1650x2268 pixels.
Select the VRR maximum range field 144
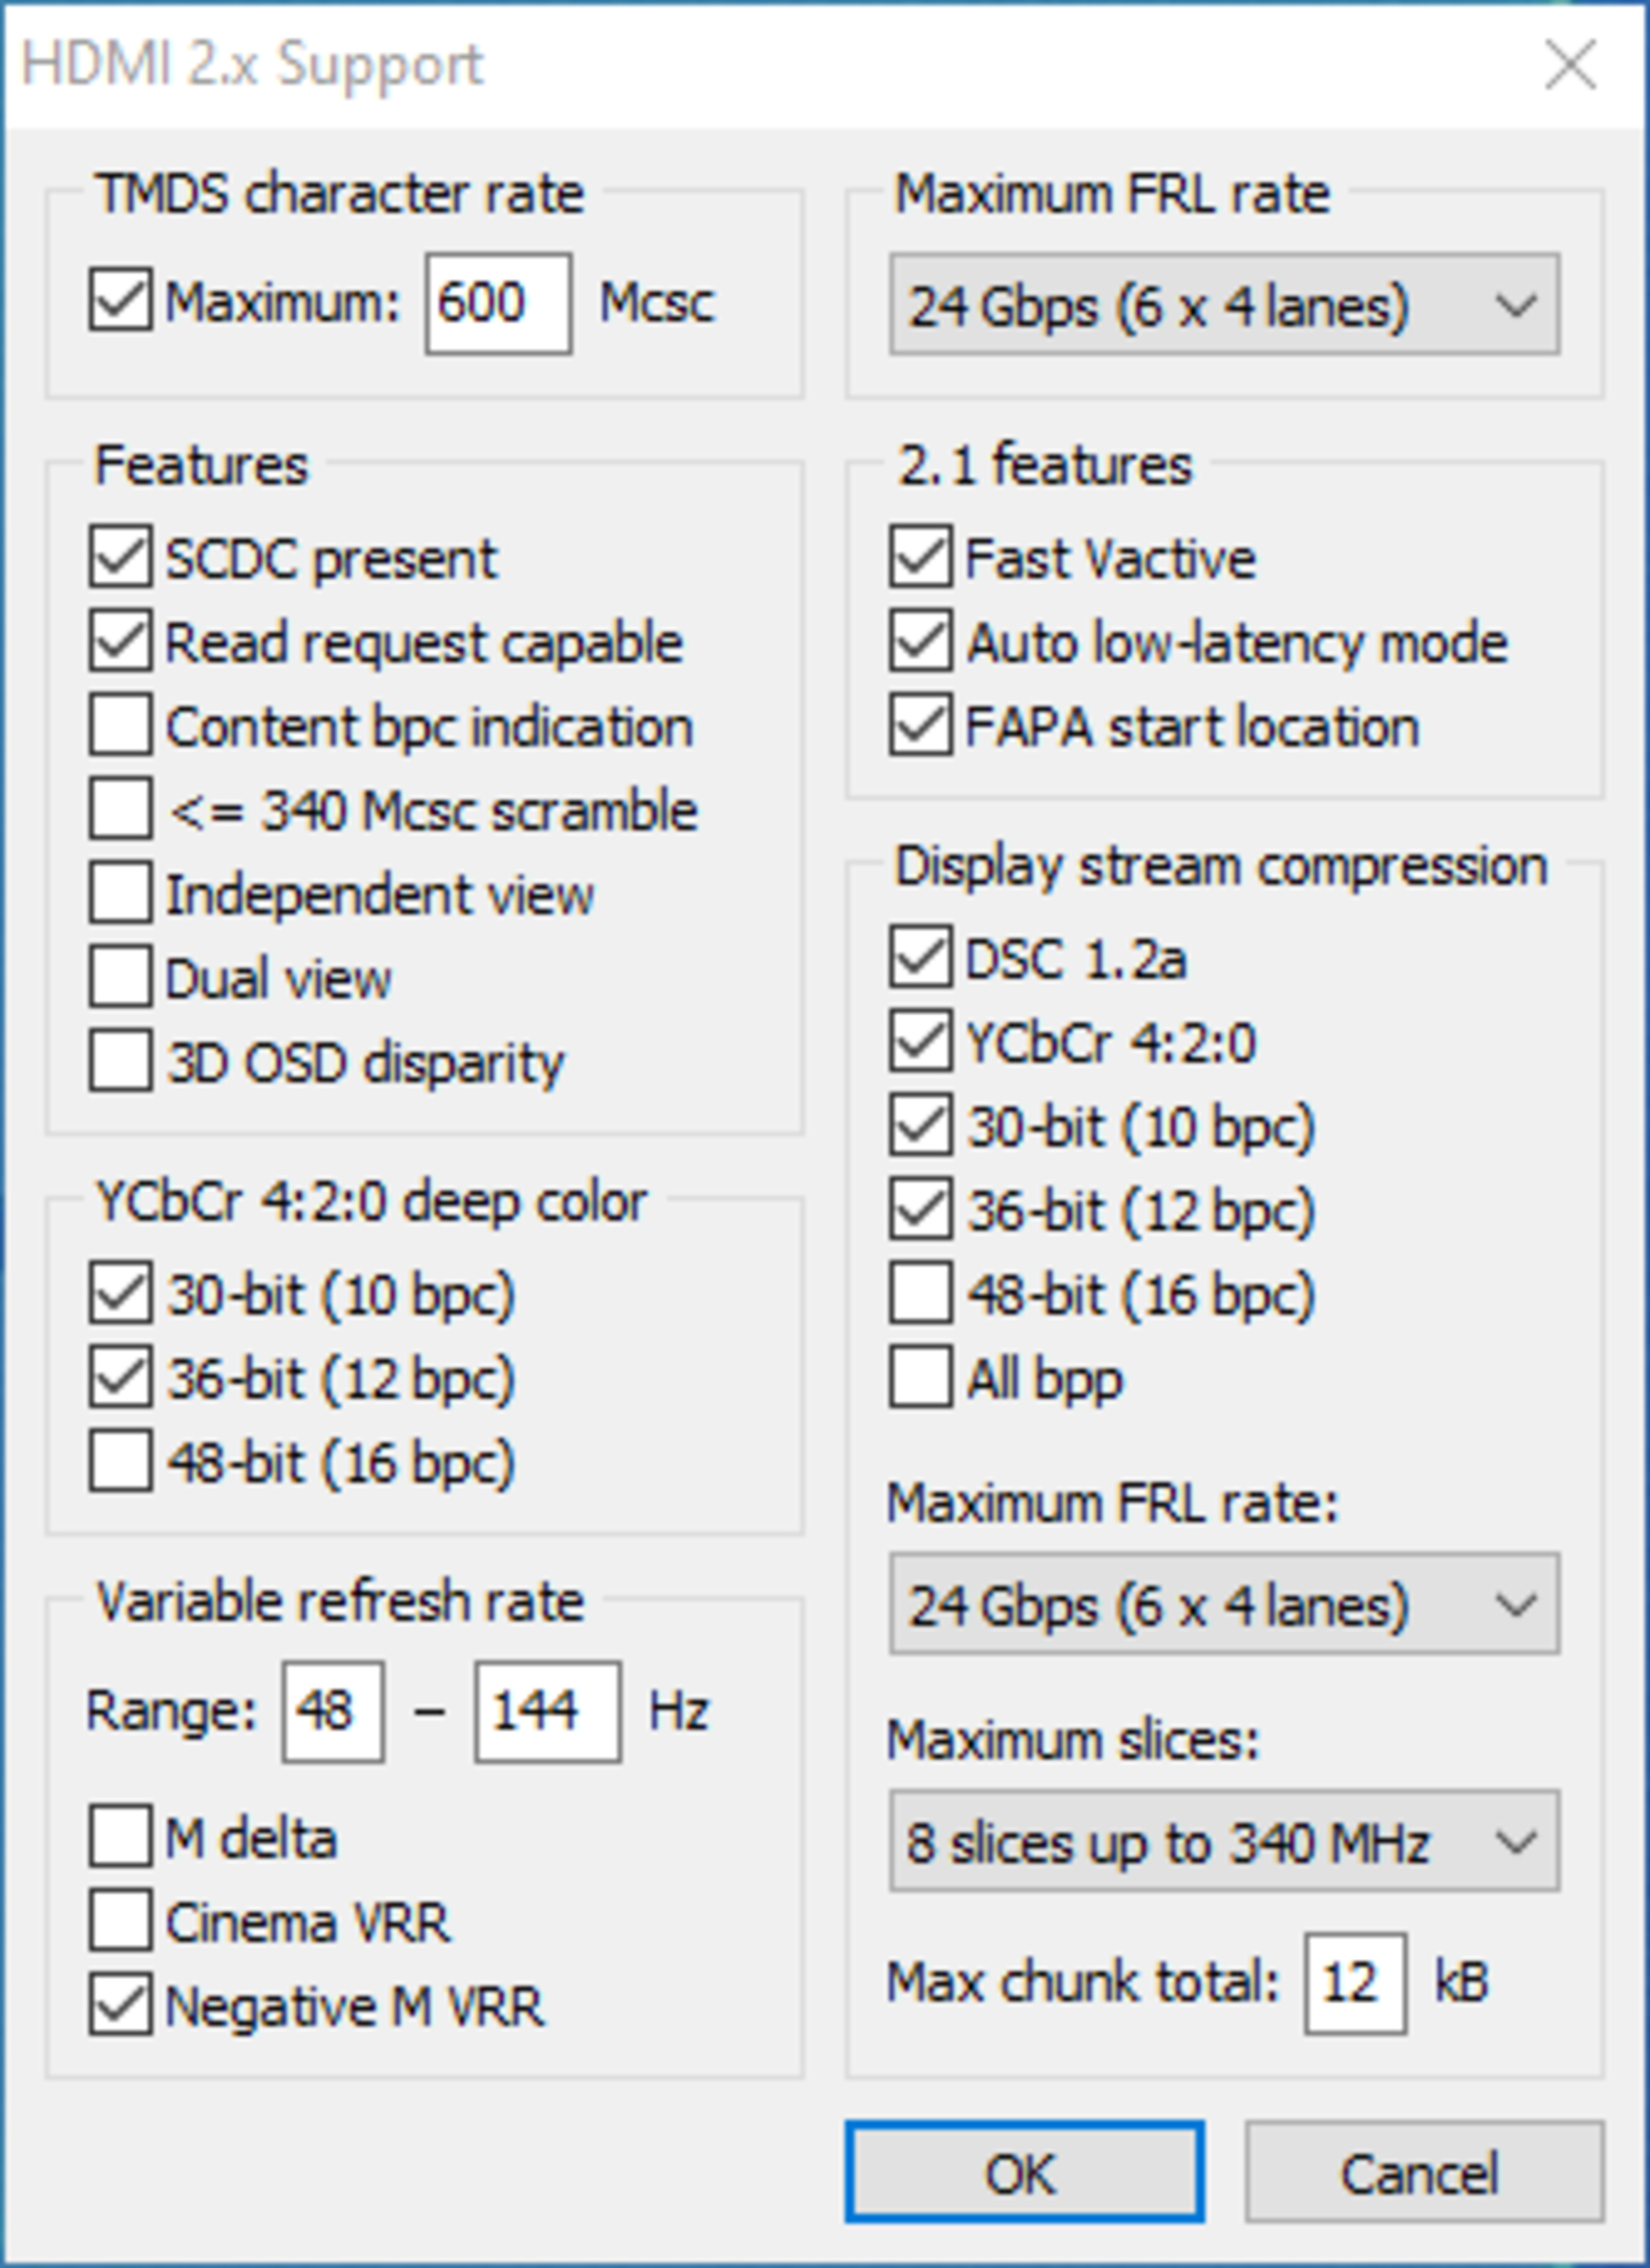coord(546,1711)
